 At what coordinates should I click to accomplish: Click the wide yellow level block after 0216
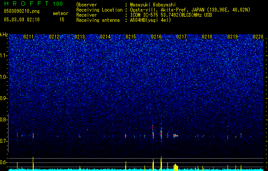pos(176,168)
